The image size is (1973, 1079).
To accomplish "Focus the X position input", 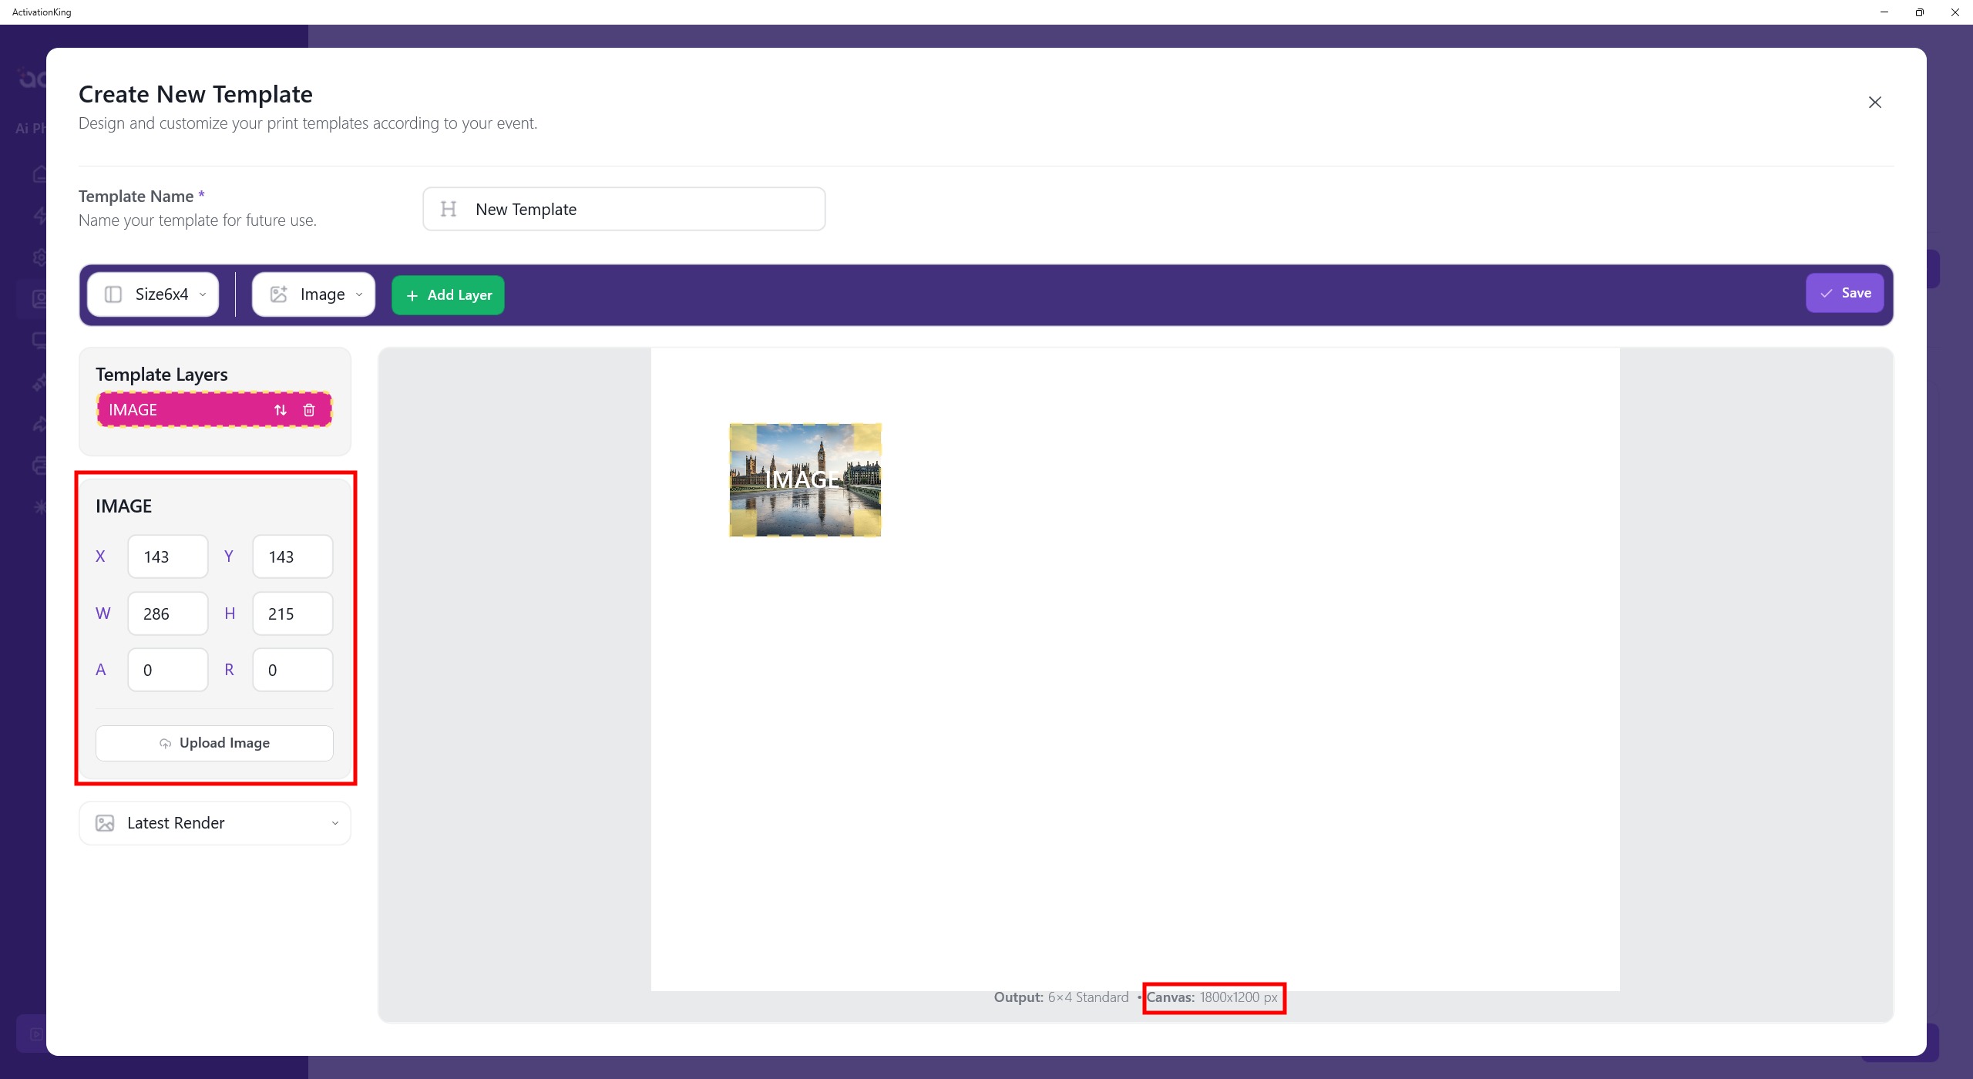I will [168, 556].
